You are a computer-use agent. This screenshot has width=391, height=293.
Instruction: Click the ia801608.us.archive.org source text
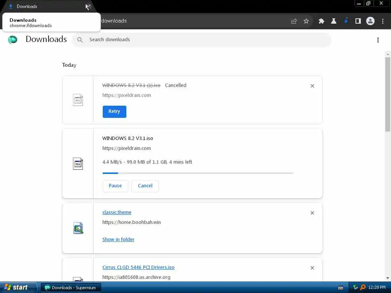pyautogui.click(x=136, y=277)
